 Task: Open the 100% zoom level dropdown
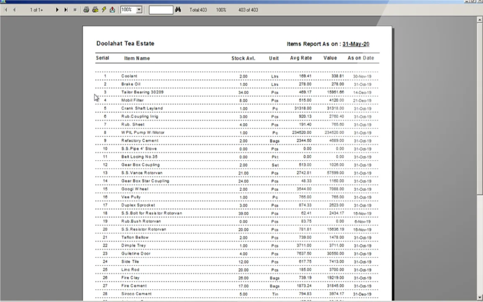[x=139, y=10]
